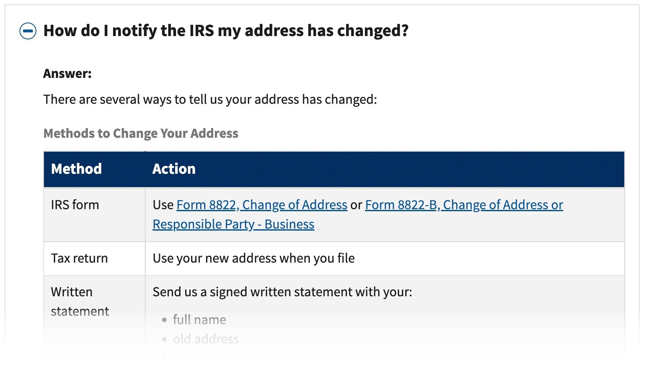The width and height of the screenshot is (645, 366).
Task: Click 'Send us a signed written statement' text
Action: coord(282,292)
